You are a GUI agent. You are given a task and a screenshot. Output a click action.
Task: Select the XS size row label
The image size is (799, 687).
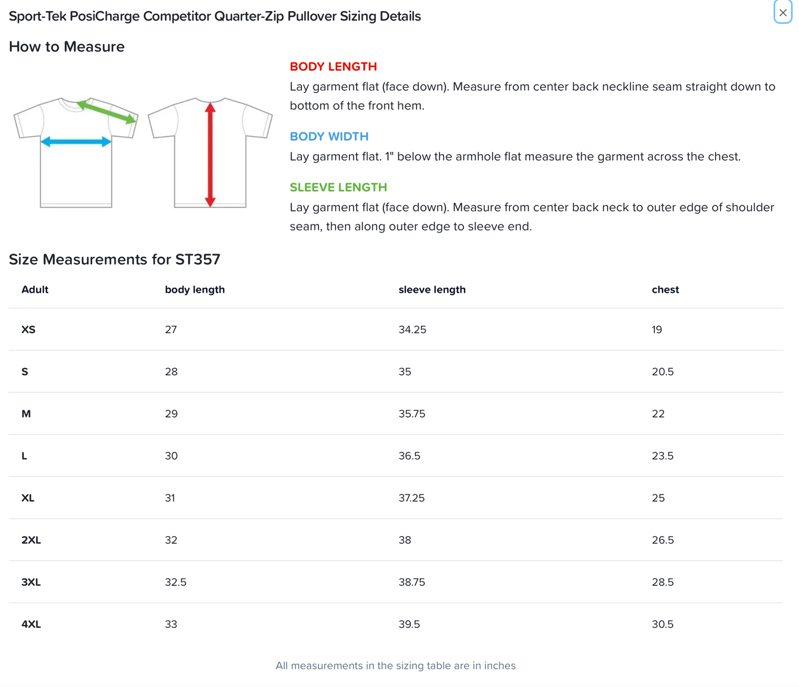(28, 330)
